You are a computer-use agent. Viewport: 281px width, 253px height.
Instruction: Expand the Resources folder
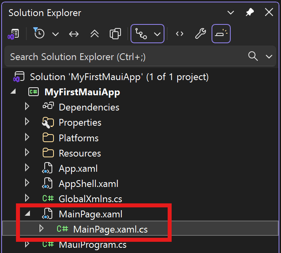(x=27, y=153)
